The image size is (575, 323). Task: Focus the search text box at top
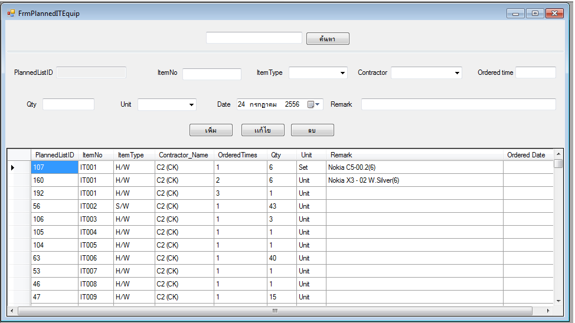254,38
